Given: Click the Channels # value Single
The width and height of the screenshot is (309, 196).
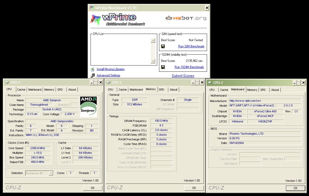Looking at the screenshot, I should (x=188, y=100).
